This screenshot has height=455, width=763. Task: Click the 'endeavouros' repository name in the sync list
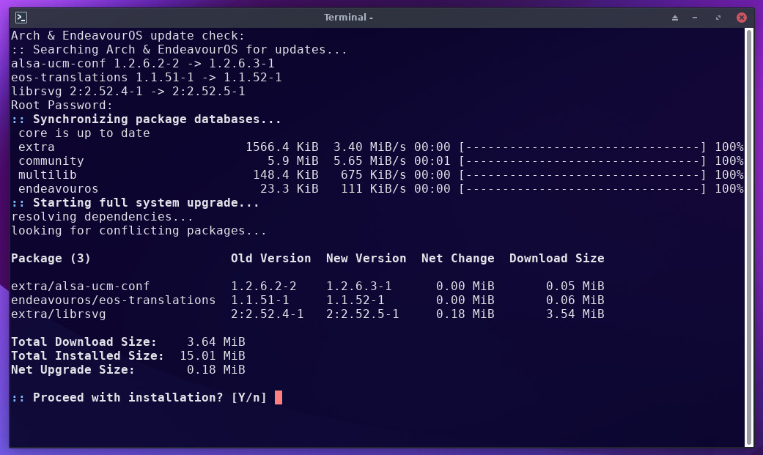coord(59,189)
